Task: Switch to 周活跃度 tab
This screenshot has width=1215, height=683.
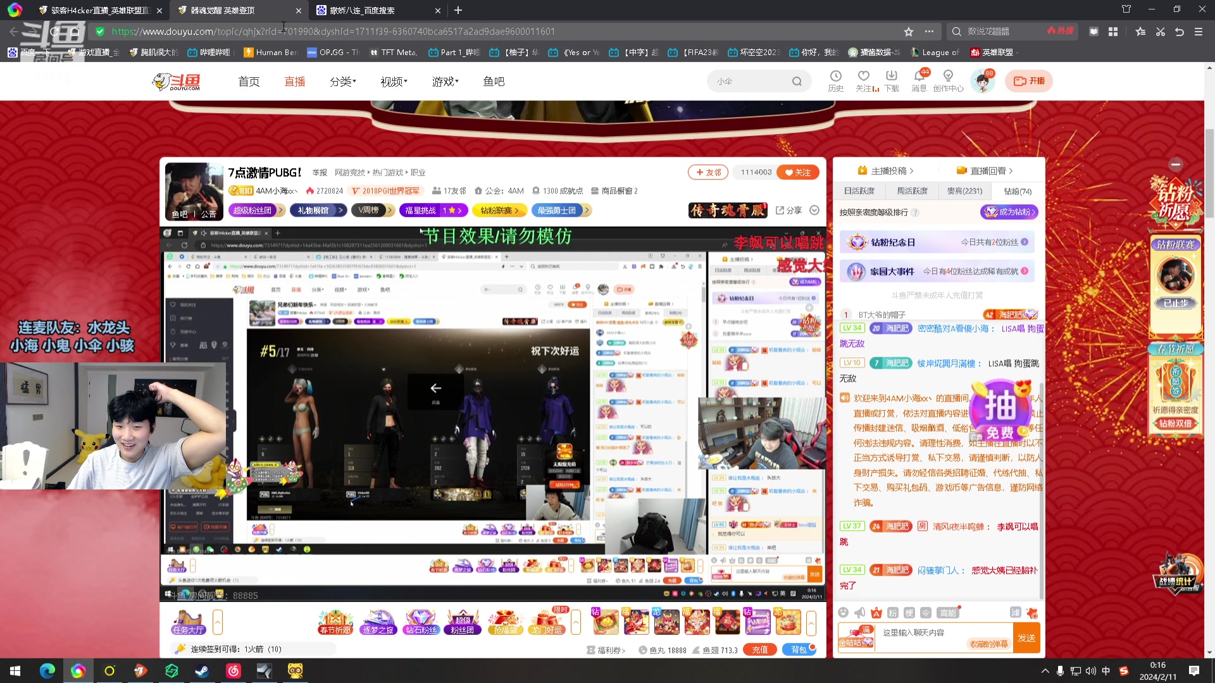Action: tap(912, 190)
